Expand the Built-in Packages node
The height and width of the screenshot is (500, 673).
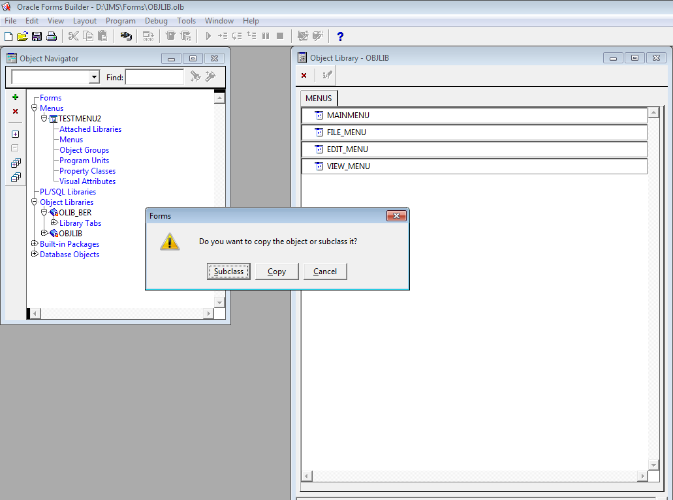pyautogui.click(x=35, y=243)
